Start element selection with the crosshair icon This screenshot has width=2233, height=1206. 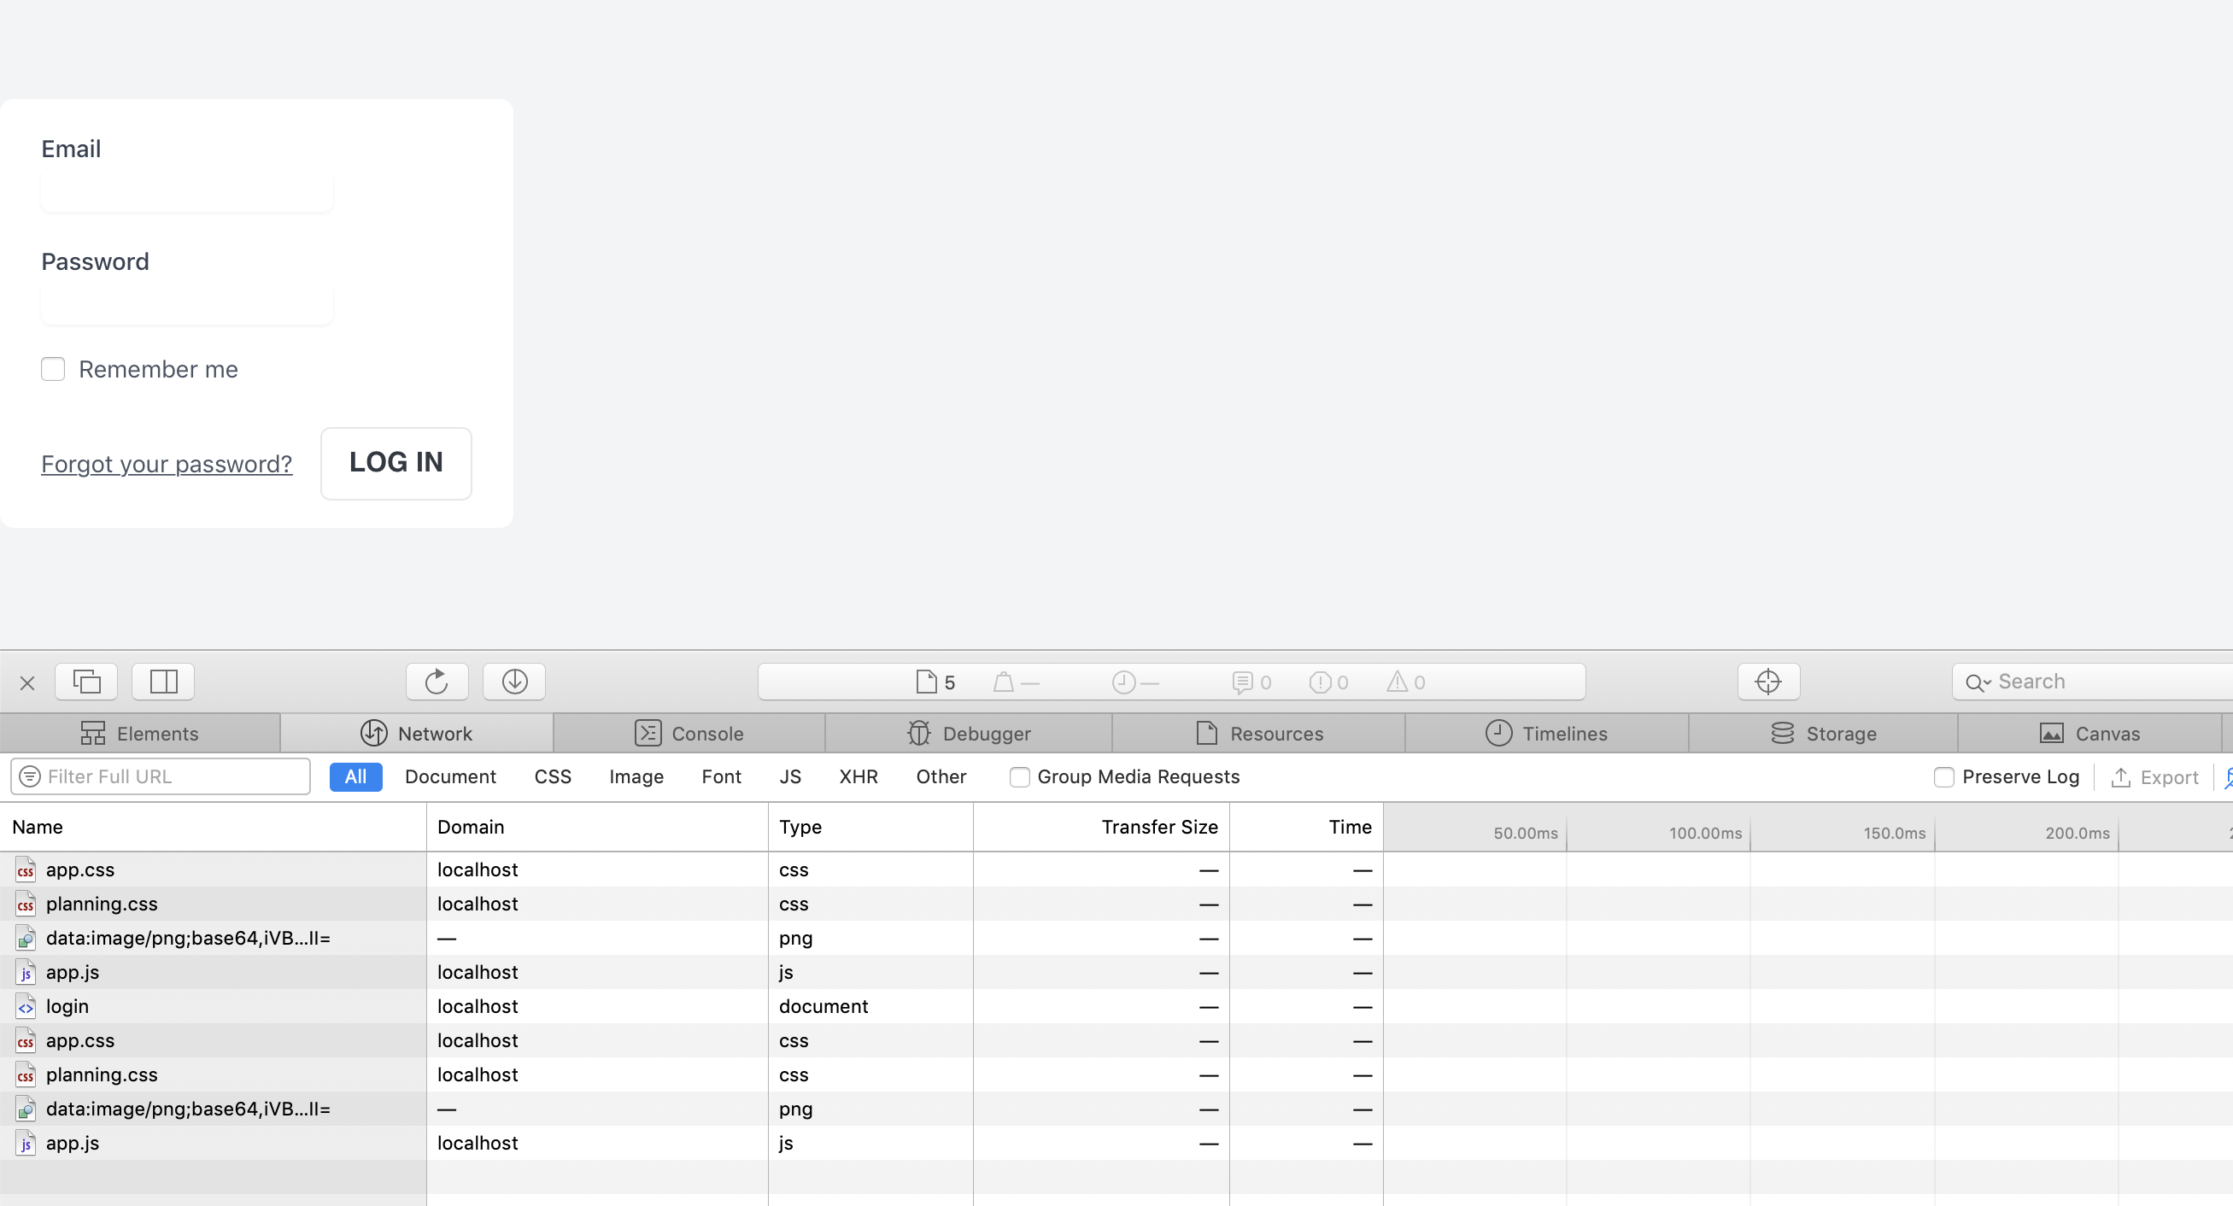[1768, 682]
